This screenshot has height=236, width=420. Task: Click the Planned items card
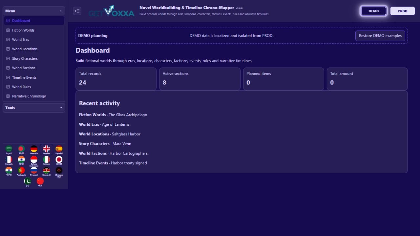coord(283,79)
